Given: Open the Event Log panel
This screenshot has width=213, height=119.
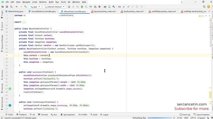Looking at the screenshot, I should pyautogui.click(x=185, y=115).
